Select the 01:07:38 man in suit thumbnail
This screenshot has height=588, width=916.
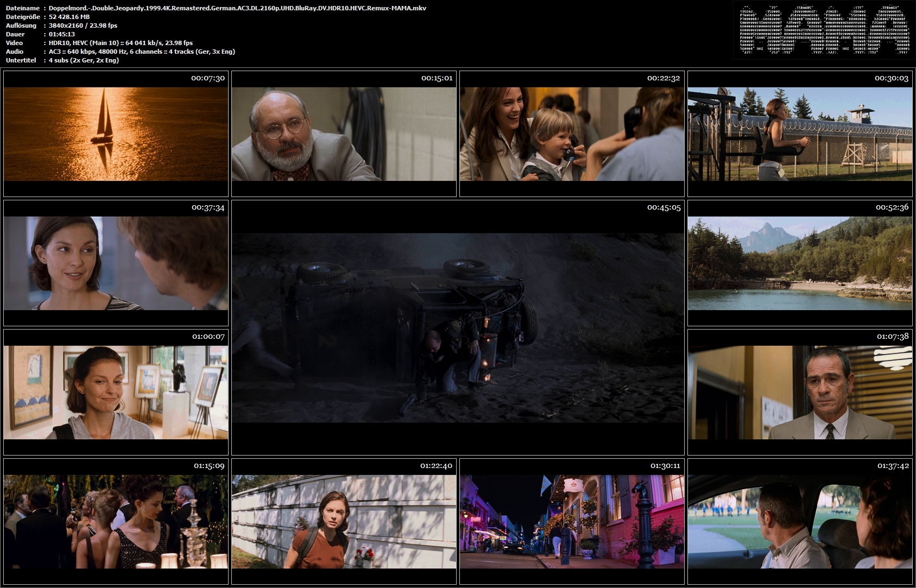click(x=800, y=392)
